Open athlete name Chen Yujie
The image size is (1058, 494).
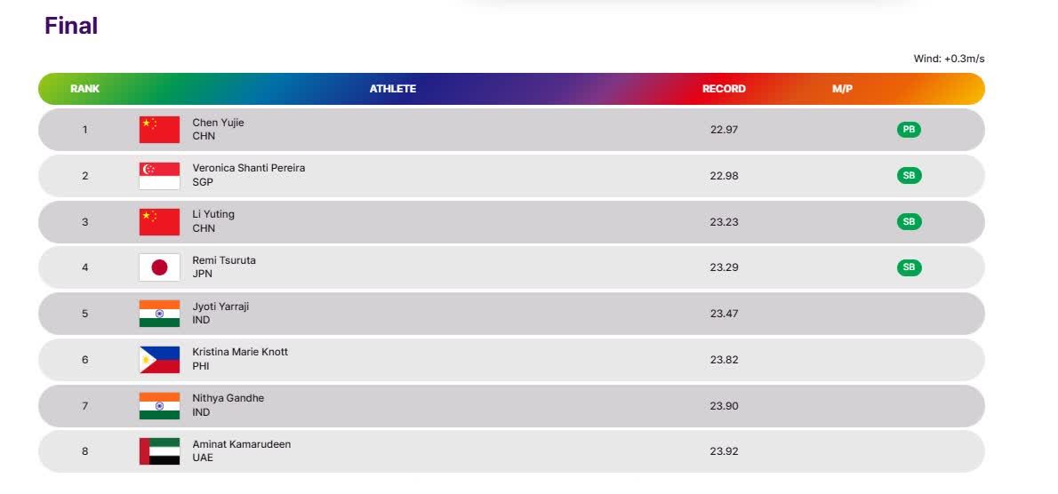coord(218,123)
